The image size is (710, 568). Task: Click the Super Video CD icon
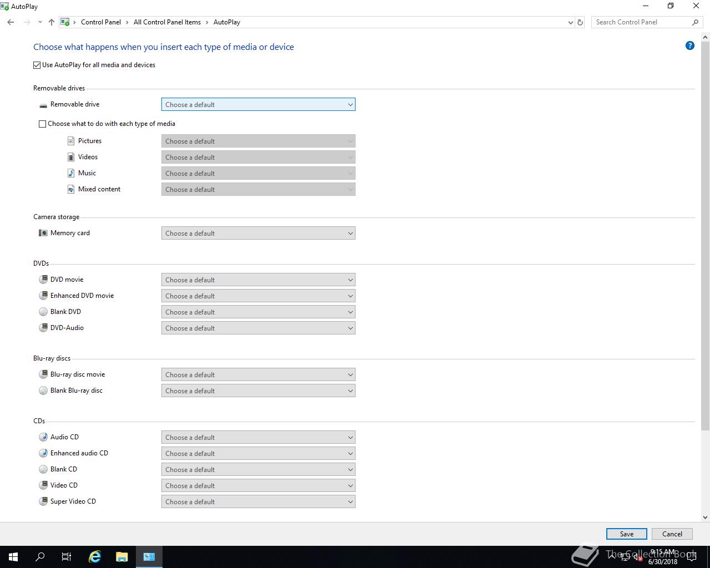43,501
